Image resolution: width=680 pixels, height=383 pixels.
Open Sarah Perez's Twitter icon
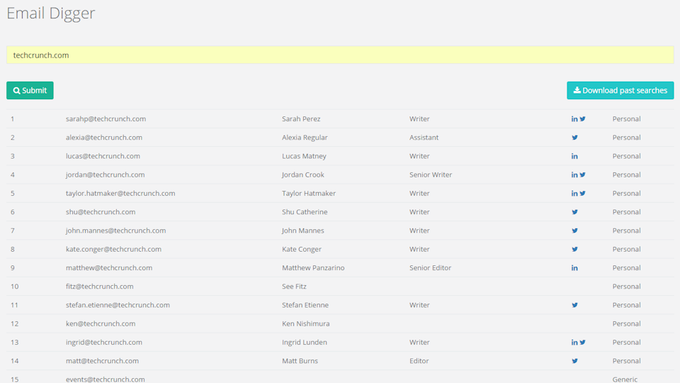tap(583, 119)
